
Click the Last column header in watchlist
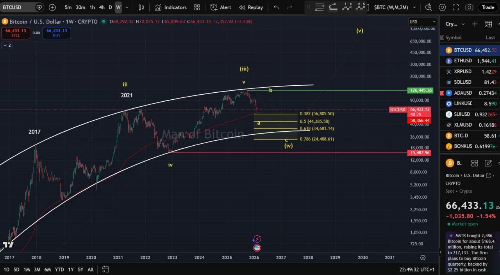click(x=490, y=37)
